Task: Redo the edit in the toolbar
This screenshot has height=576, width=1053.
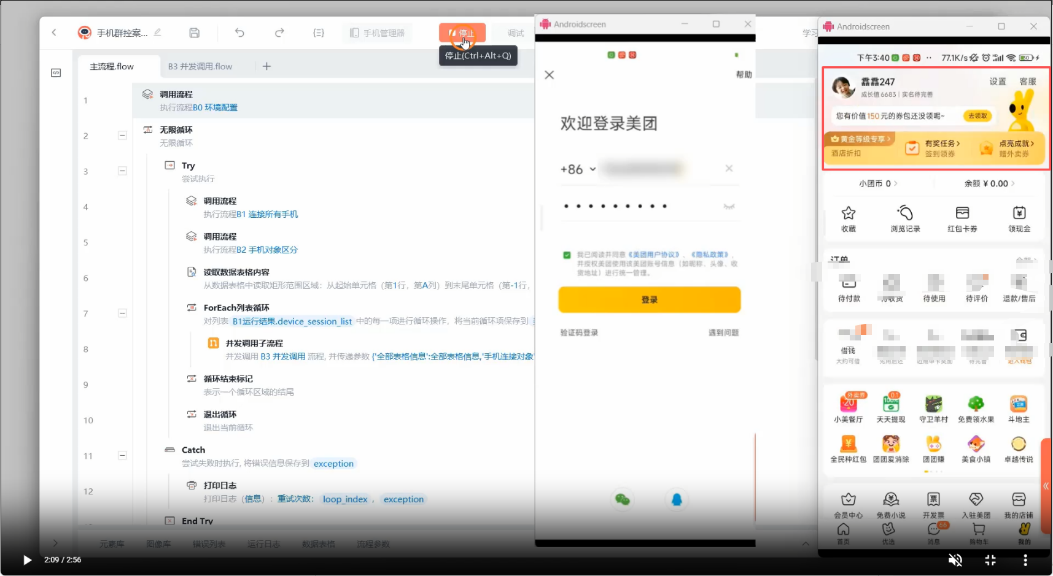Action: (279, 33)
